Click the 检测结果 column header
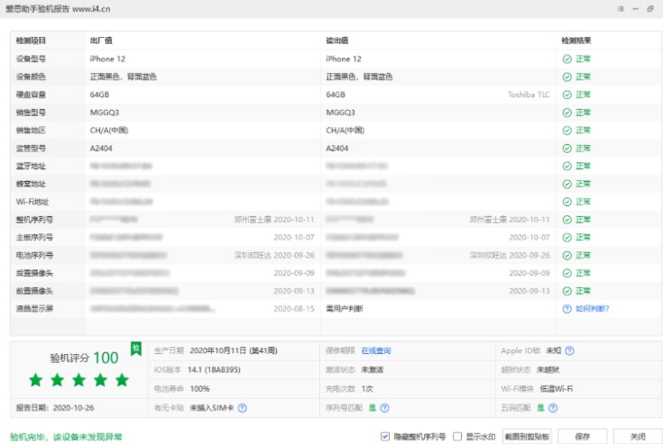Screen dimensions: 663x444 pyautogui.click(x=576, y=41)
